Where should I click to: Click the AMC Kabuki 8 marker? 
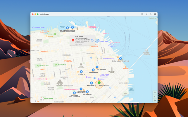click(47, 79)
